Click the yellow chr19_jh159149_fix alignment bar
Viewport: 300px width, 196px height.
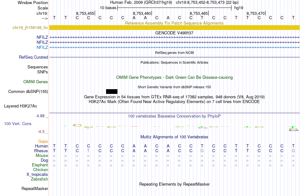[x=174, y=27]
